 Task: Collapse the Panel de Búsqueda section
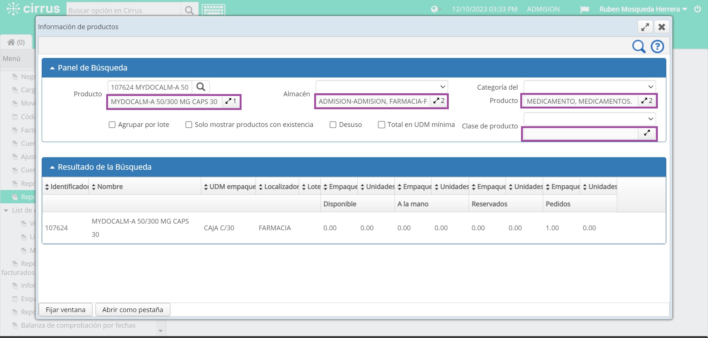pyautogui.click(x=52, y=68)
